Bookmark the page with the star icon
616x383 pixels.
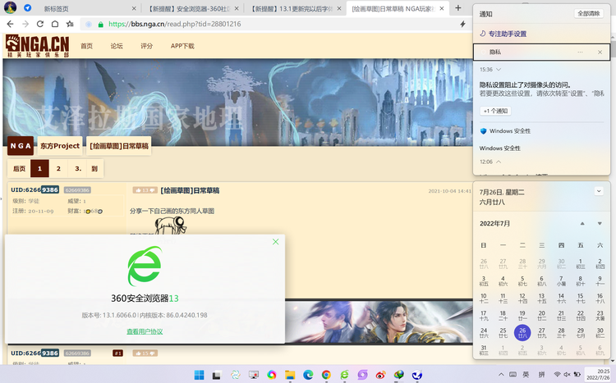coord(70,24)
